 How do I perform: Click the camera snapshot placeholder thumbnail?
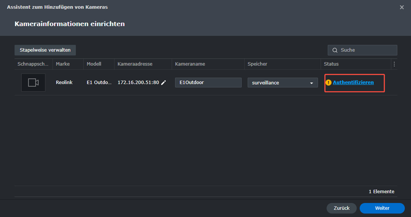point(33,83)
